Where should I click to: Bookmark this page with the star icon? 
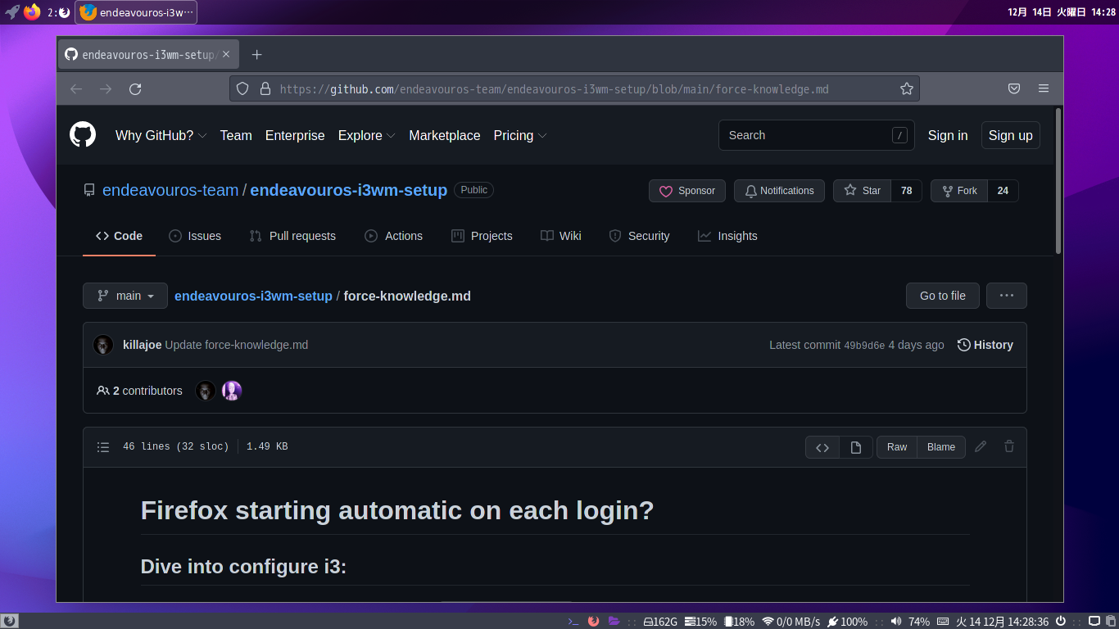pos(906,88)
